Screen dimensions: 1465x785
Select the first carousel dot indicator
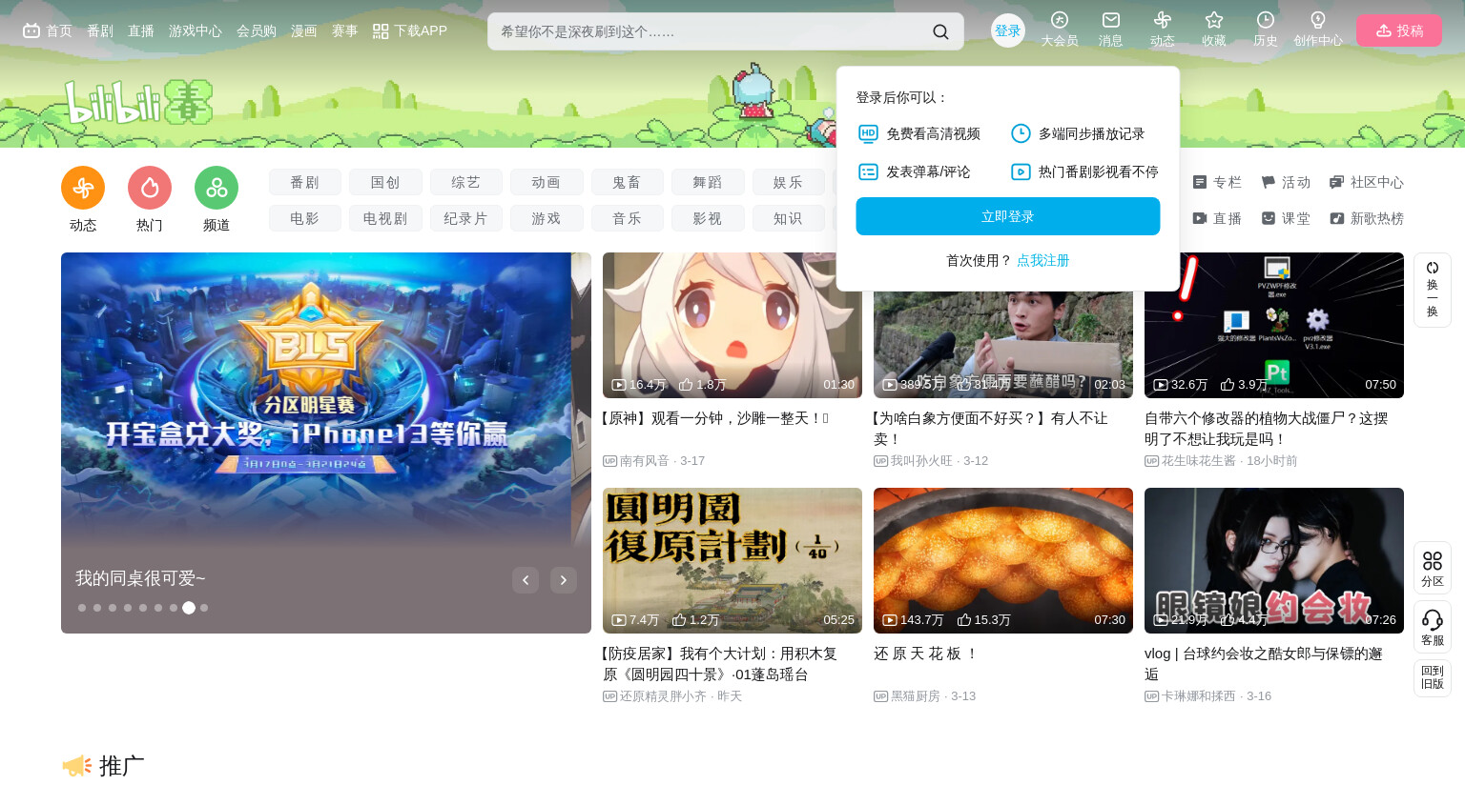(x=82, y=608)
